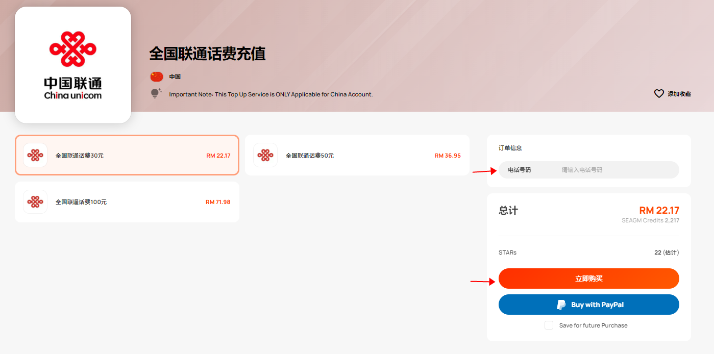Click the China flag icon
The image size is (714, 354).
point(156,77)
